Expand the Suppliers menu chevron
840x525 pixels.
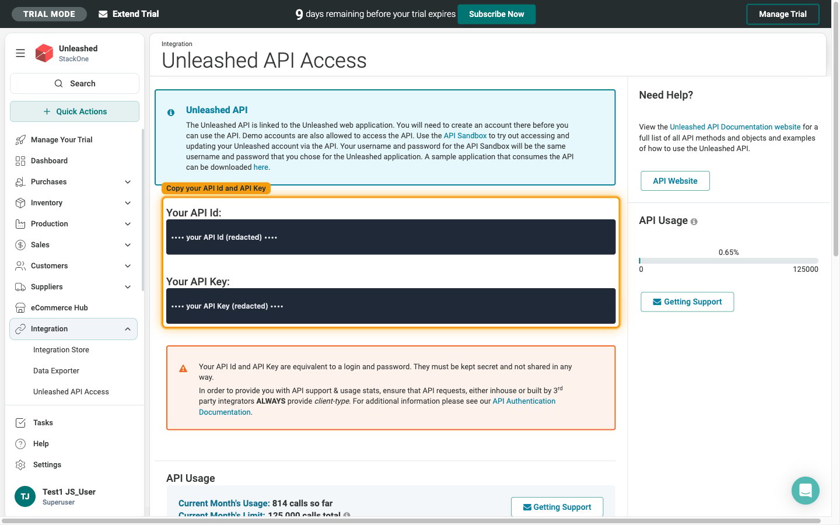tap(128, 287)
